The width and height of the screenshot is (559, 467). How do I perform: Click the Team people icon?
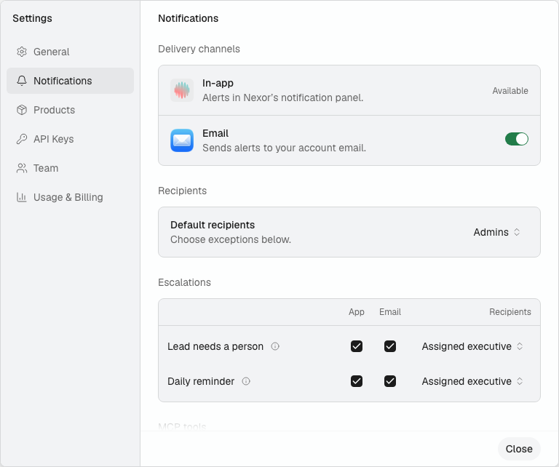22,168
